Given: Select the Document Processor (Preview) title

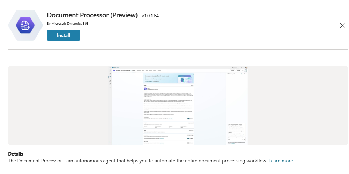Looking at the screenshot, I should 92,15.
